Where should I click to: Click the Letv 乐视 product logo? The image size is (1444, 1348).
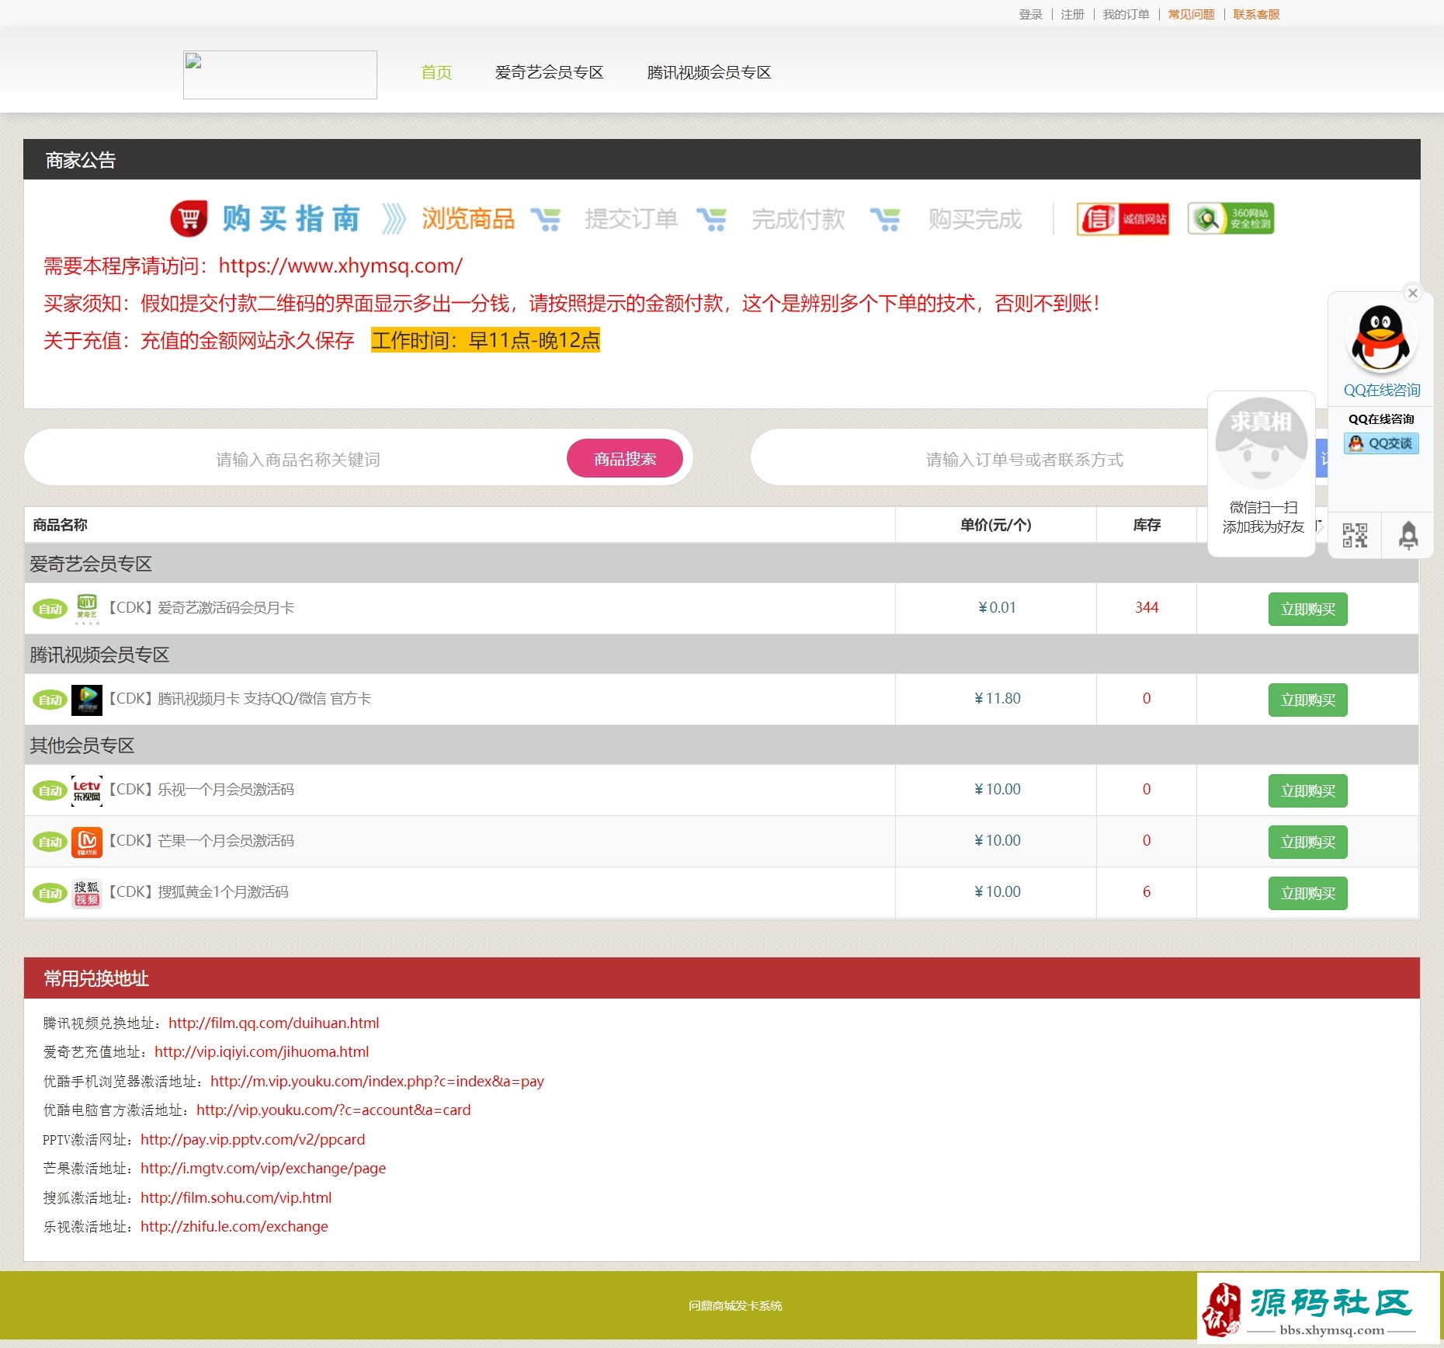coord(87,790)
